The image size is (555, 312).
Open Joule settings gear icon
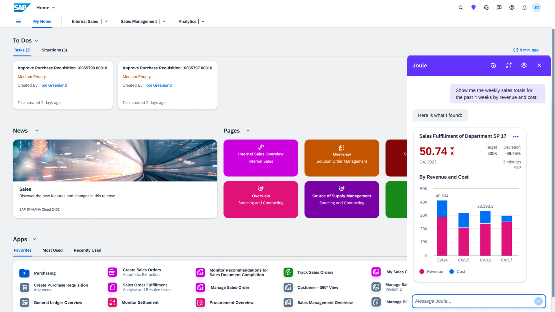[x=524, y=66]
